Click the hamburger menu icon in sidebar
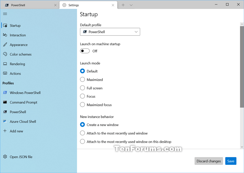244x173 pixels. pyautogui.click(x=5, y=14)
